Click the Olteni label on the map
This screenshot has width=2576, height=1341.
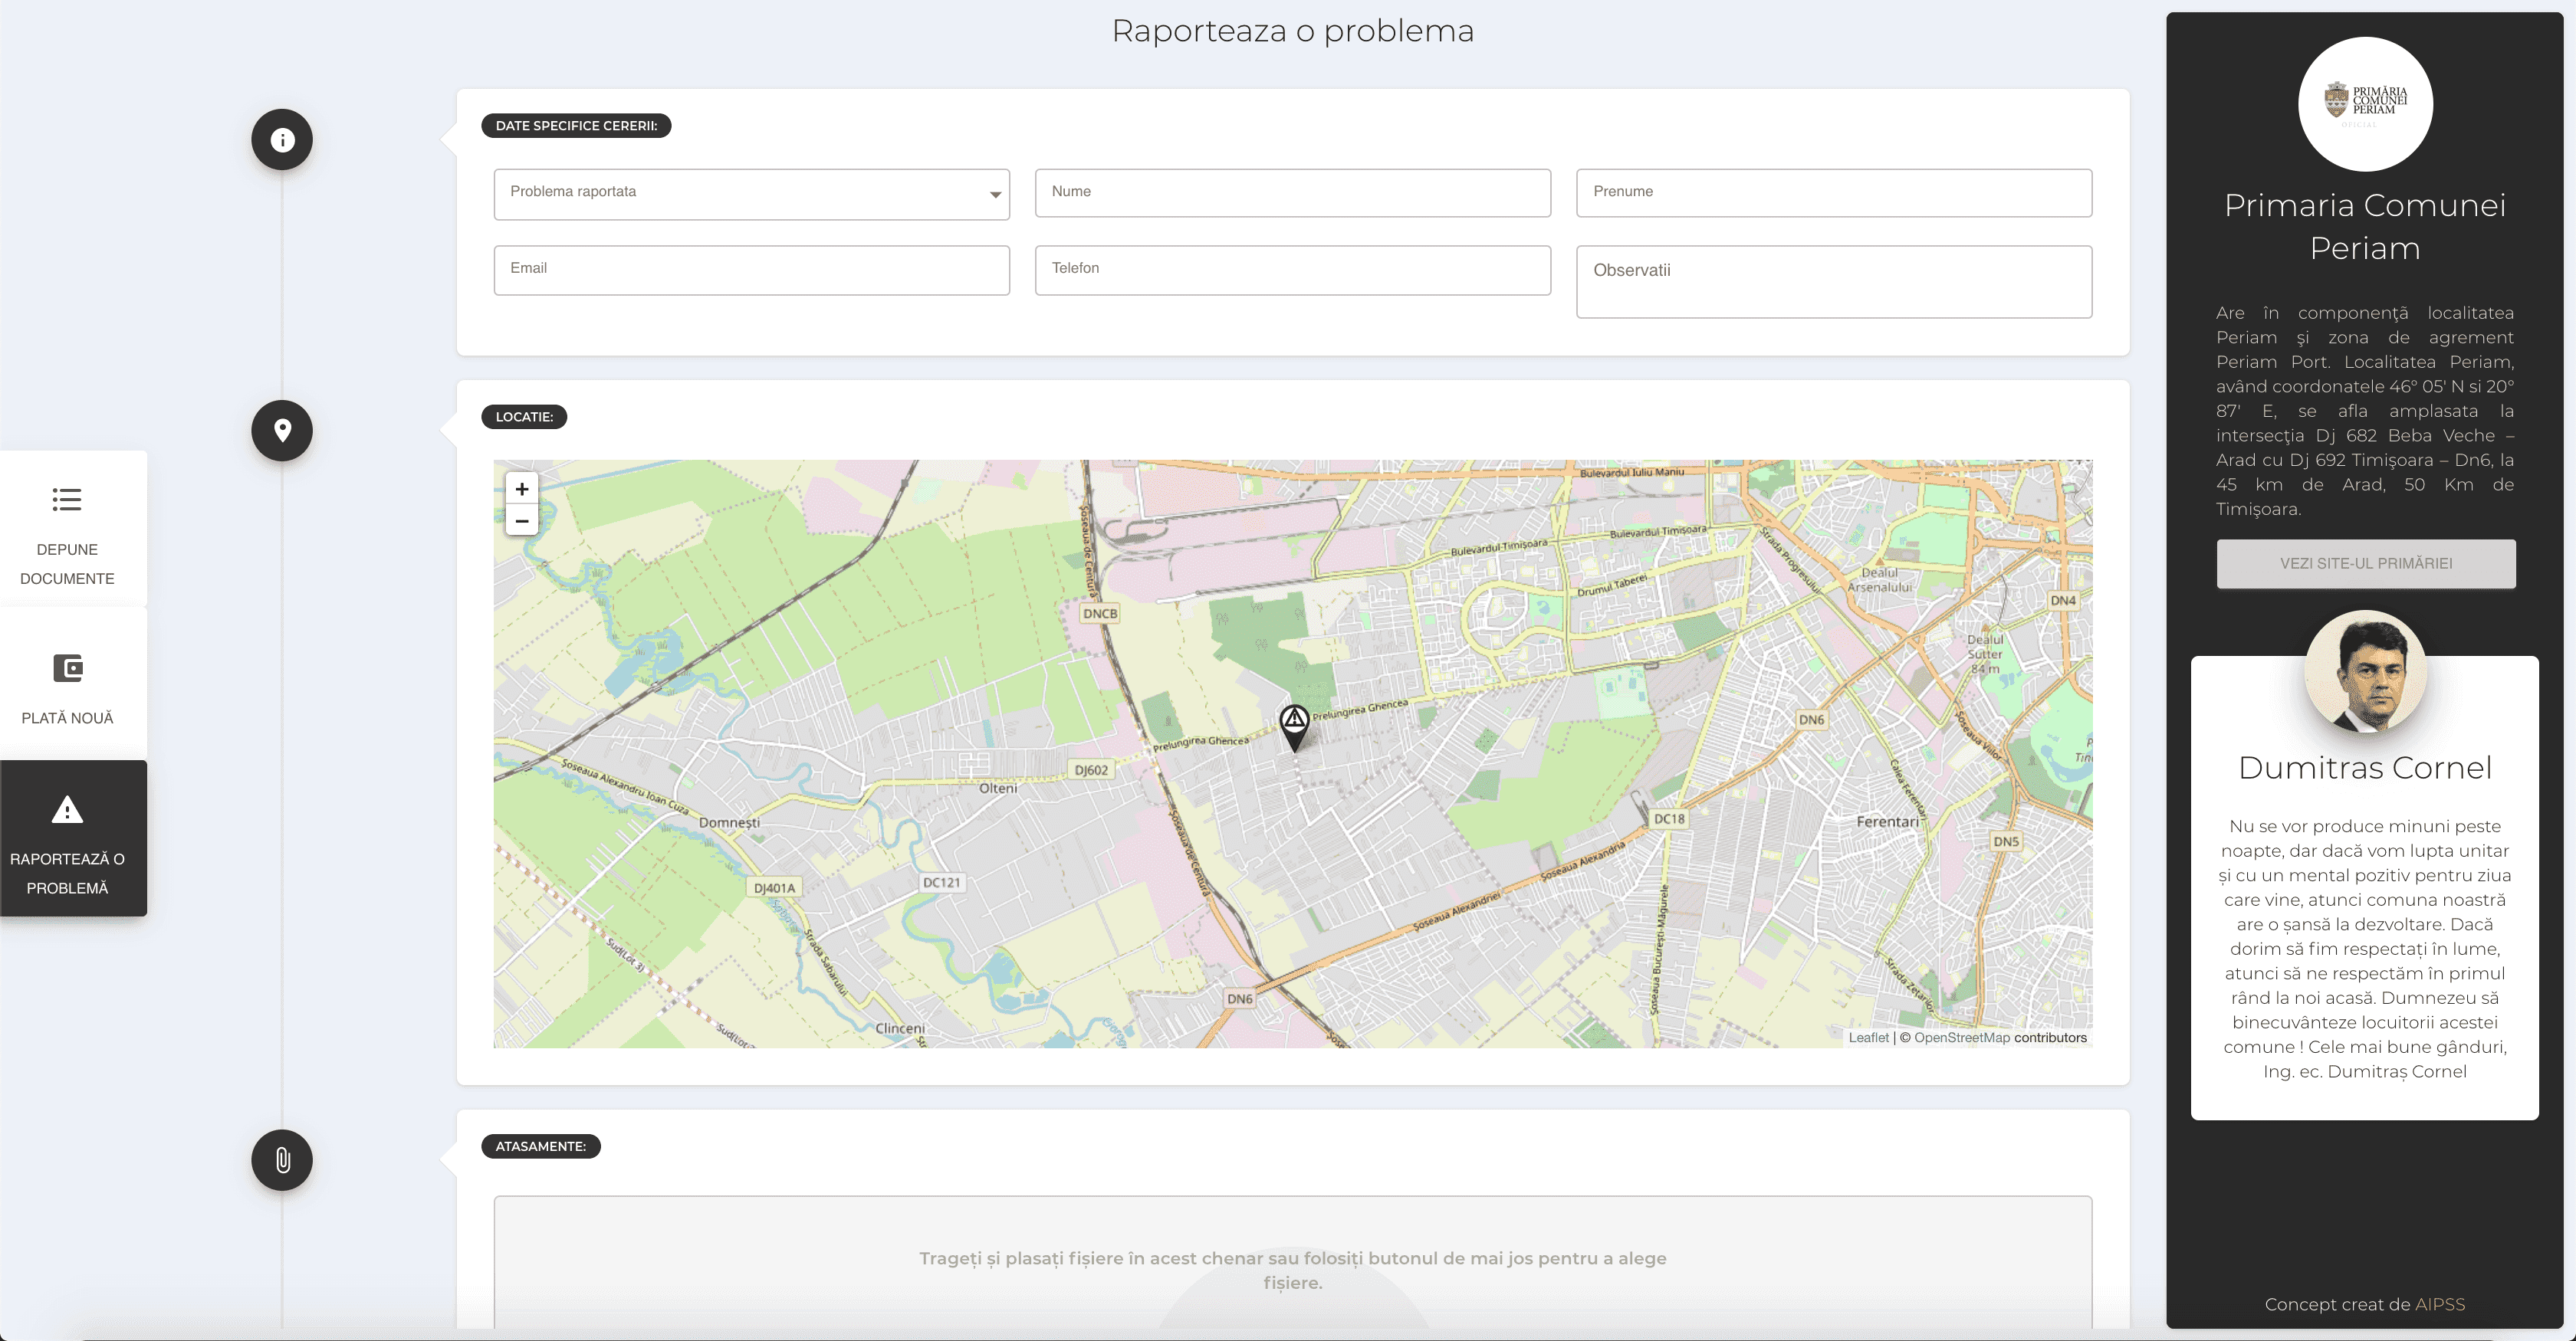click(x=998, y=788)
